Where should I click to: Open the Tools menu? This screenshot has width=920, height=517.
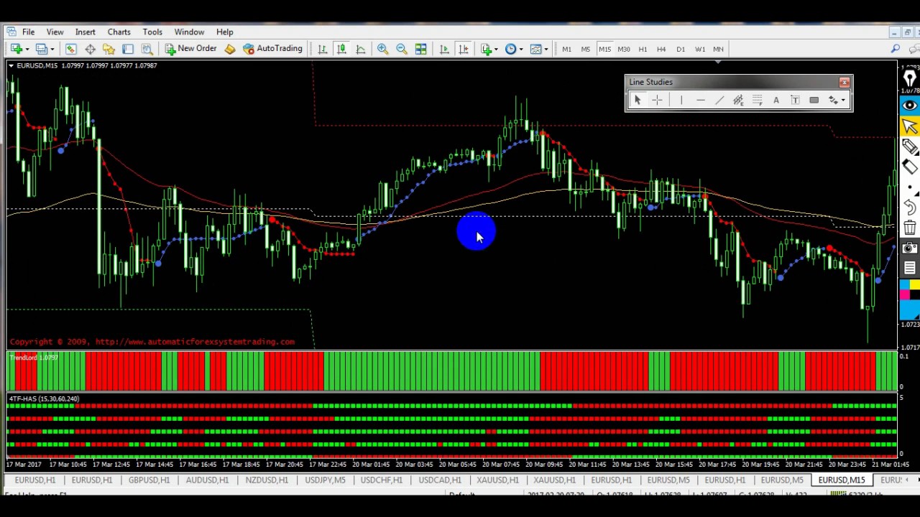152,32
